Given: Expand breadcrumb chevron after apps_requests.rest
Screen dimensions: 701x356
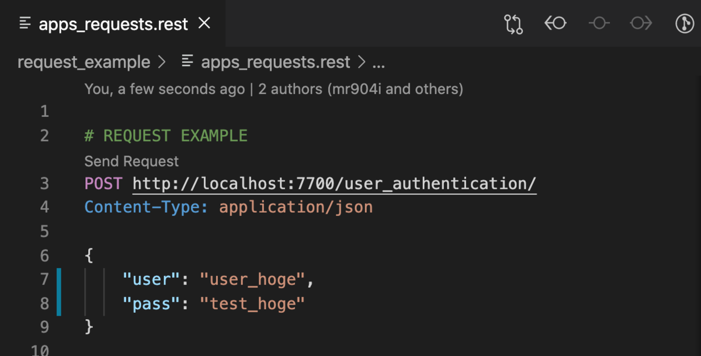Looking at the screenshot, I should pos(362,62).
